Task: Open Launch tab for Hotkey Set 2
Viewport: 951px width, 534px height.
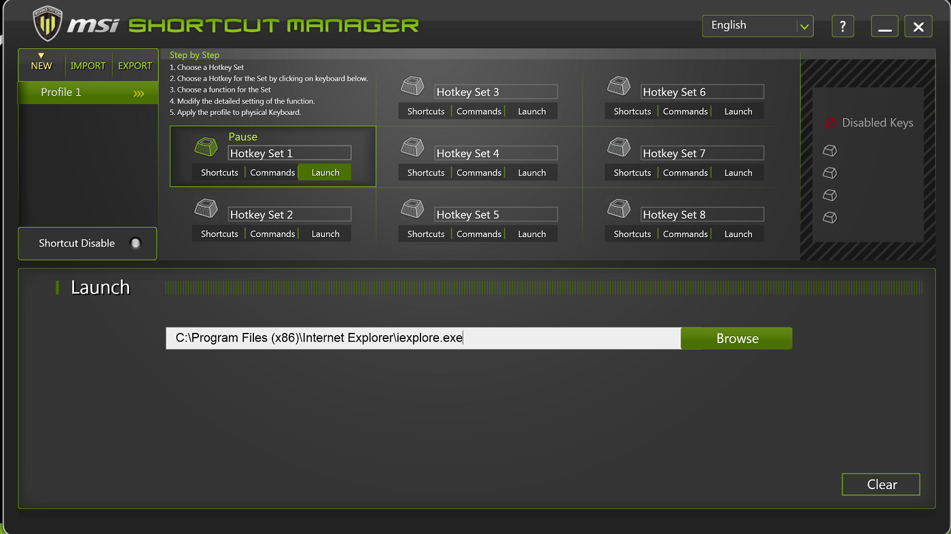Action: (x=325, y=234)
